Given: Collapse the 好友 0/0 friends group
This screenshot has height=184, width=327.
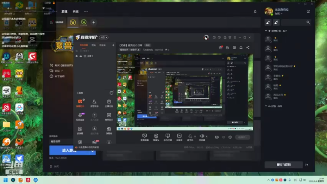Looking at the screenshot, I should (266, 106).
